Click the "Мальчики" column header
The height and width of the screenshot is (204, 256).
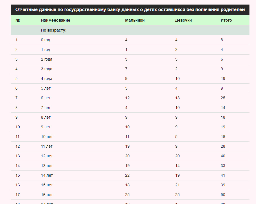tap(135, 20)
